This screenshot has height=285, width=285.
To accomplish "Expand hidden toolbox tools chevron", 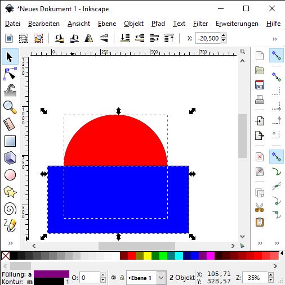I will point(11,243).
